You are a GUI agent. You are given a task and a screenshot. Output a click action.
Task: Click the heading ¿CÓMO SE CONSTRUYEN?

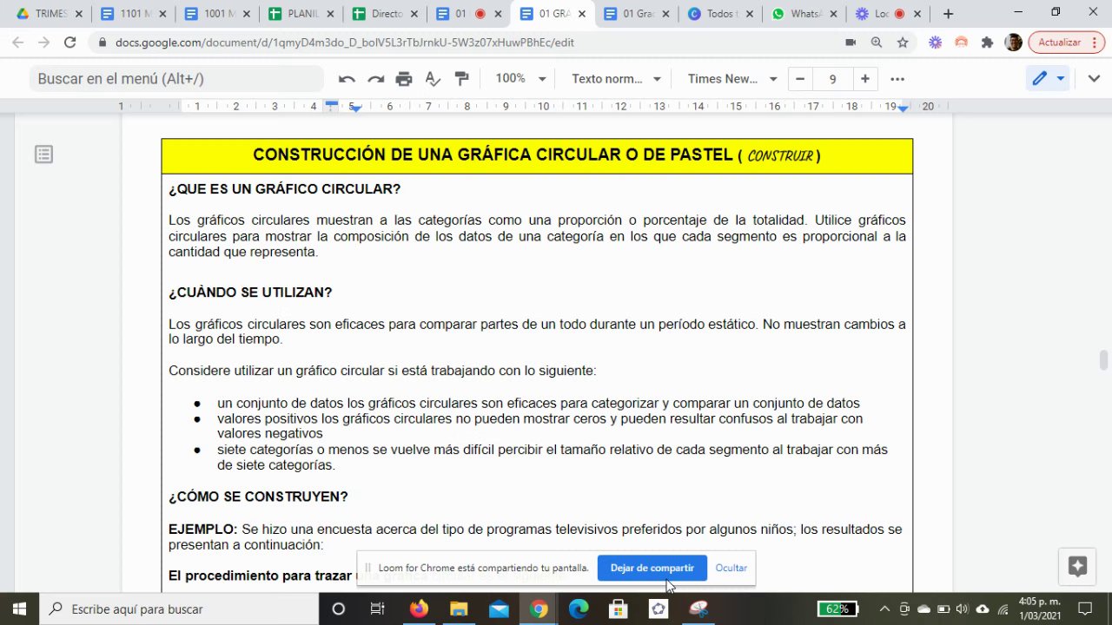258,497
